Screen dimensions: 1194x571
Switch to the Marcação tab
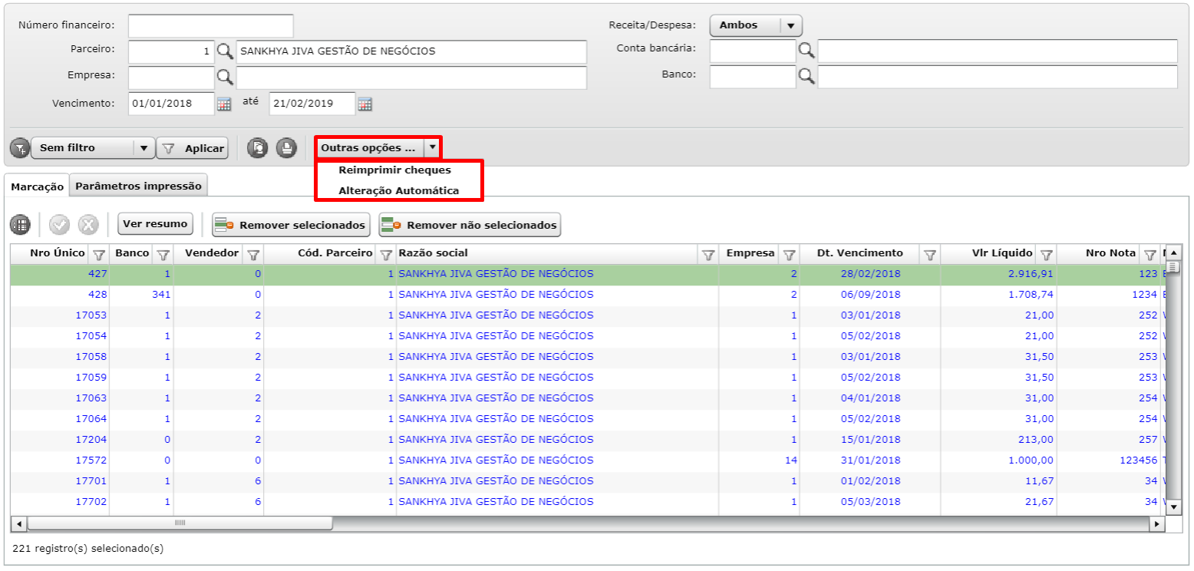[x=37, y=186]
